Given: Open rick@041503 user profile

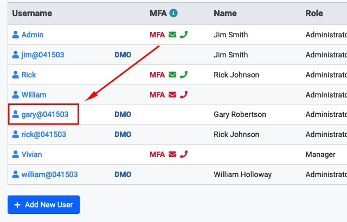Looking at the screenshot, I should [43, 134].
